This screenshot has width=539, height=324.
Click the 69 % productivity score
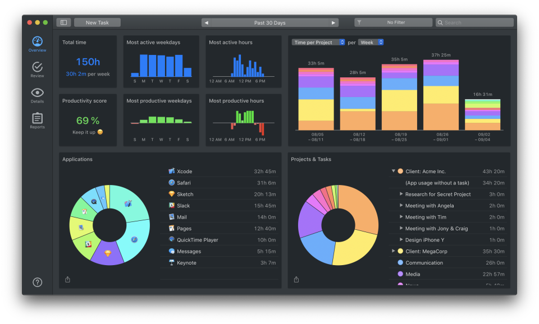(x=88, y=121)
